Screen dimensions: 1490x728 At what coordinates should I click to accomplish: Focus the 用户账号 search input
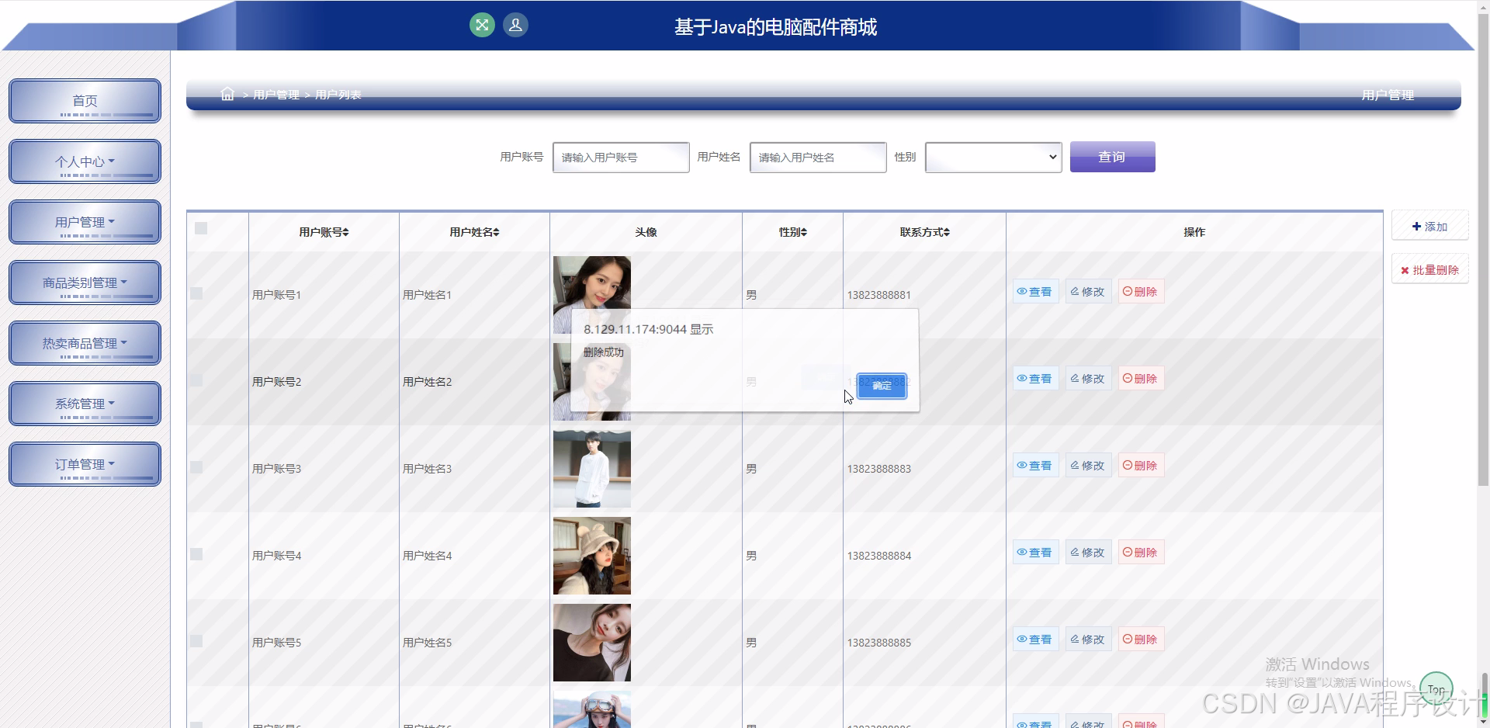621,158
